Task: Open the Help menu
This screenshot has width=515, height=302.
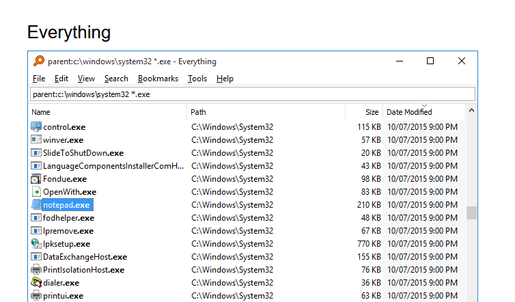Action: click(x=225, y=79)
